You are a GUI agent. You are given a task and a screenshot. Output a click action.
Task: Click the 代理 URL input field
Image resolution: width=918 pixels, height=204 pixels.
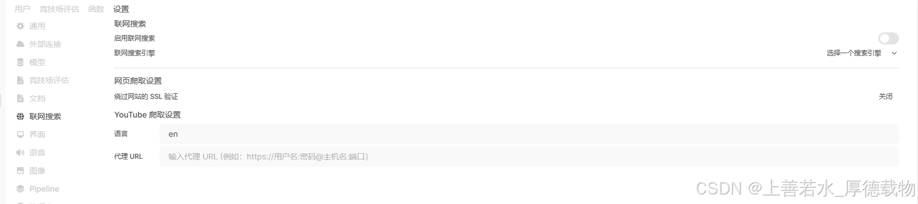coord(529,157)
